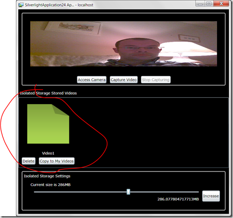Maximize the application window
233x218 pixels.
tap(209, 4)
